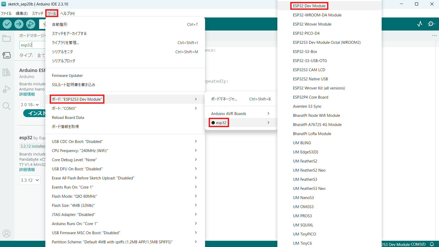Expand Partition Scheme option
This screenshot has height=247, width=439.
point(125,242)
